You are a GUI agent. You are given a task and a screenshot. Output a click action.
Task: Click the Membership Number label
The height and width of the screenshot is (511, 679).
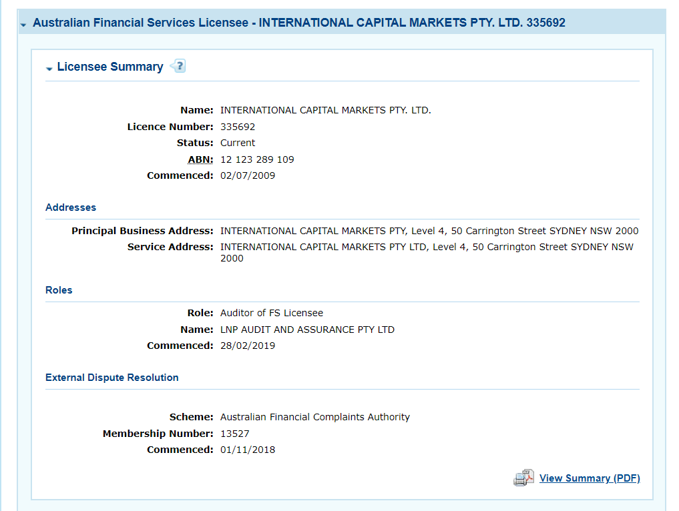158,434
